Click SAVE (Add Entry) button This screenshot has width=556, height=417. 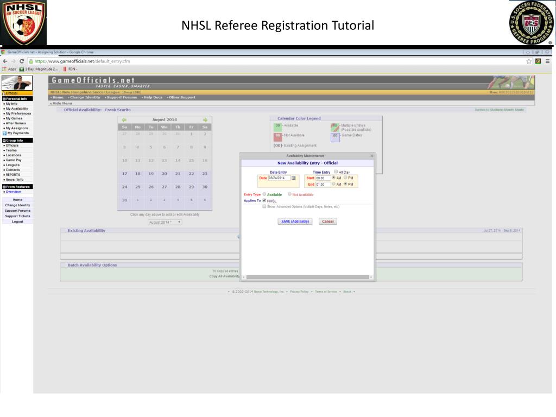(295, 222)
